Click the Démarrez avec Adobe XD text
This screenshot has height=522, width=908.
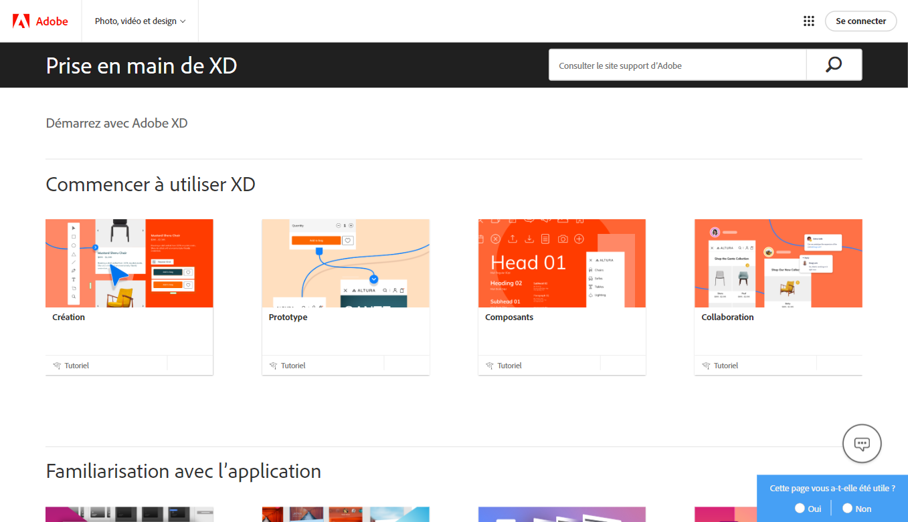[117, 123]
